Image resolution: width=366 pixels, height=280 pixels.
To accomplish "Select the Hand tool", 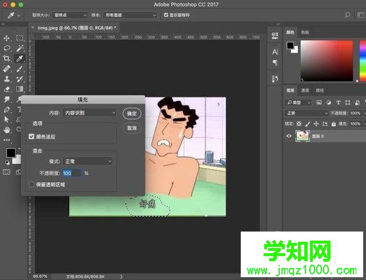I will coord(6,129).
